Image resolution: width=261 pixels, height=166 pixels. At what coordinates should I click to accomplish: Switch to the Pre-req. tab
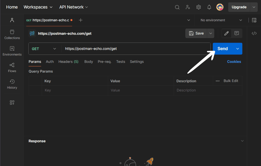tap(105, 62)
